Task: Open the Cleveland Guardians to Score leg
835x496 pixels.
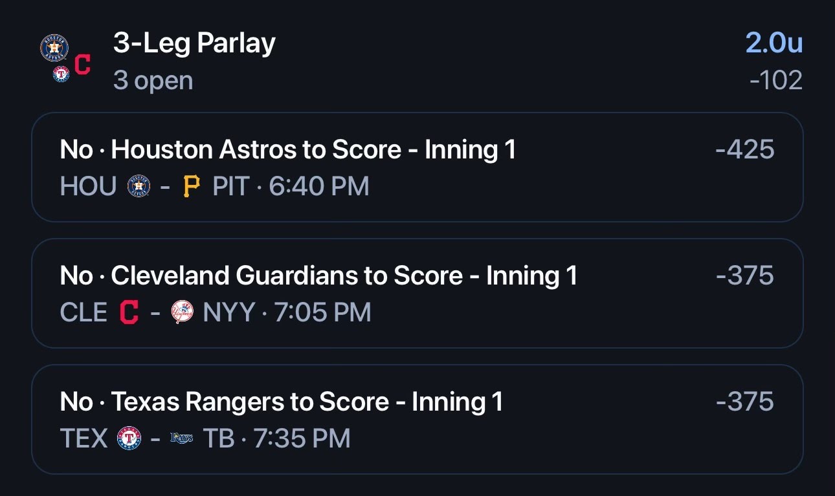Action: click(417, 293)
